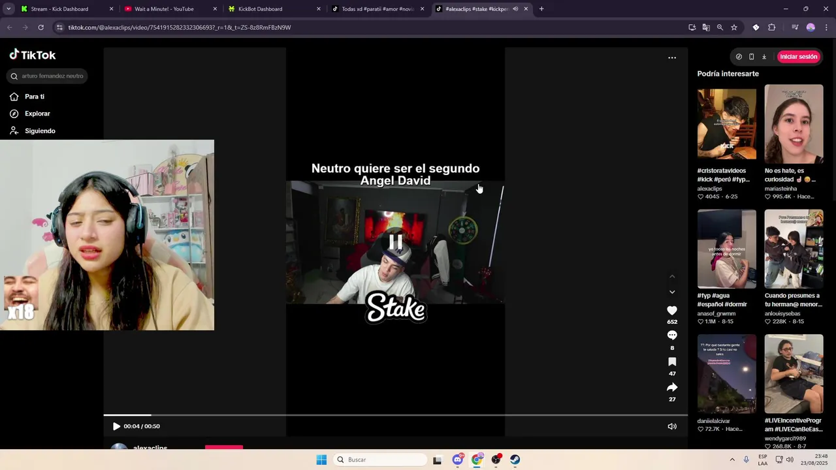Like the video with heart icon
Viewport: 836px width, 470px height.
pyautogui.click(x=672, y=311)
